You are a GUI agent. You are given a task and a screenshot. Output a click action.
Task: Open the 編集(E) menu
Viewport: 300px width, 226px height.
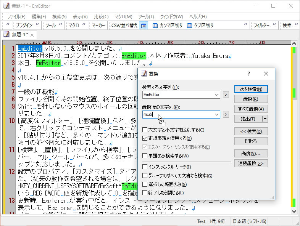point(39,17)
